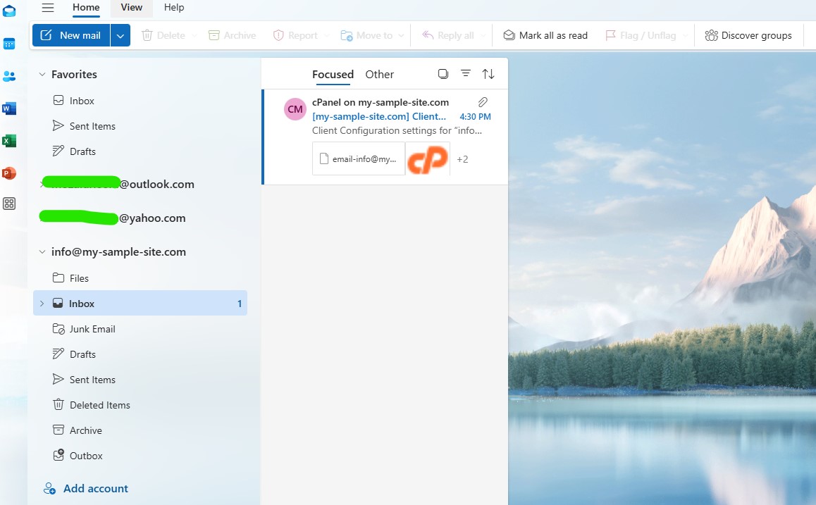Expand the selected Inbox subfolder chevron

[42, 304]
